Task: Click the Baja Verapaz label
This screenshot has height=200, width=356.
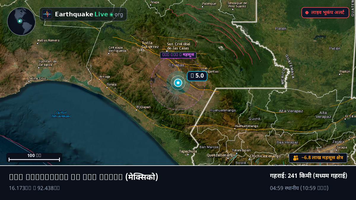Action: pyautogui.click(x=287, y=142)
